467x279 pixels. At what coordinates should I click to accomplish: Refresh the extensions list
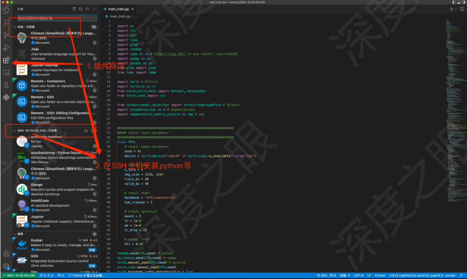click(81, 9)
